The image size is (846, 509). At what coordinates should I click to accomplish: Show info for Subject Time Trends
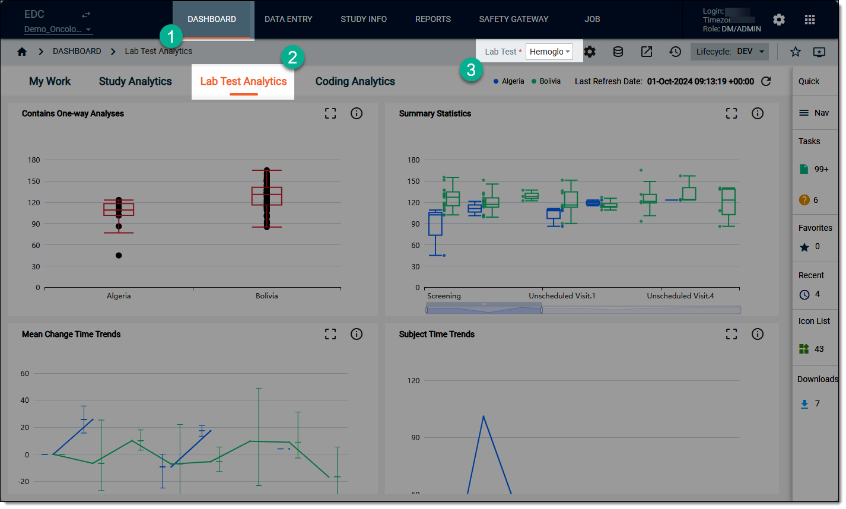pos(758,334)
